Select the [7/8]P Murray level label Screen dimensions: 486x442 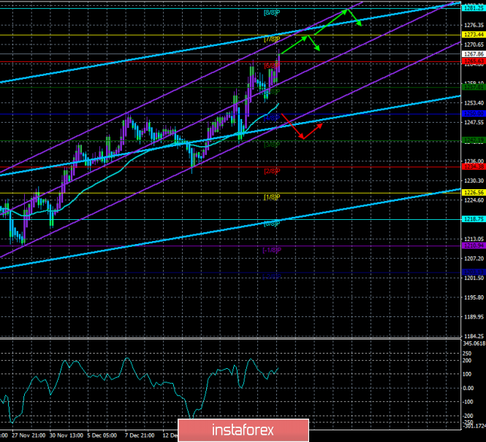coord(271,39)
